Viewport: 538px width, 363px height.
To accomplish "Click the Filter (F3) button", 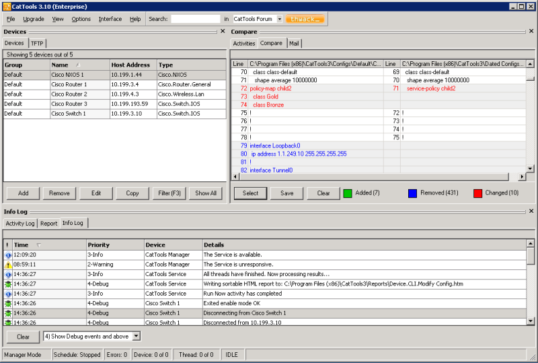I will pos(169,193).
